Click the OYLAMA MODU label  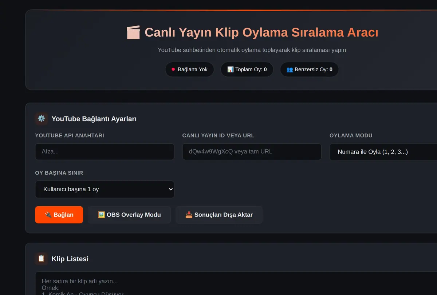click(351, 135)
